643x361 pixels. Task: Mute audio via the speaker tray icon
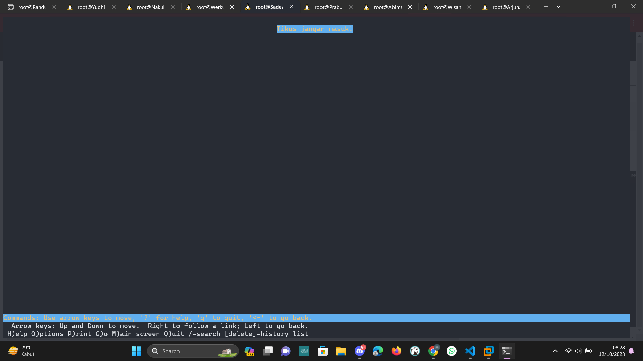tap(578, 351)
